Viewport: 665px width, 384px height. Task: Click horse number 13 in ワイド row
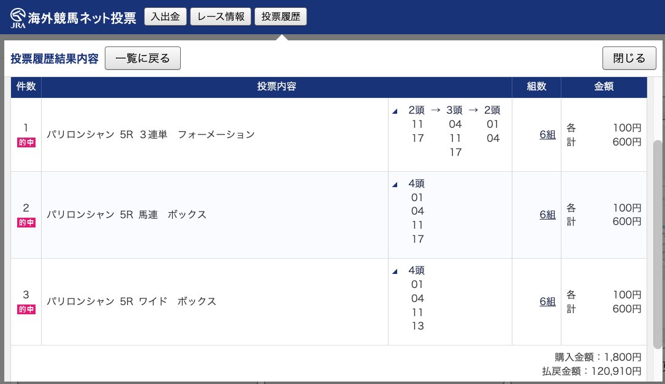point(417,326)
